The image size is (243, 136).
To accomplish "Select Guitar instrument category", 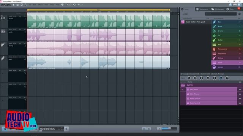I will pos(227,40).
